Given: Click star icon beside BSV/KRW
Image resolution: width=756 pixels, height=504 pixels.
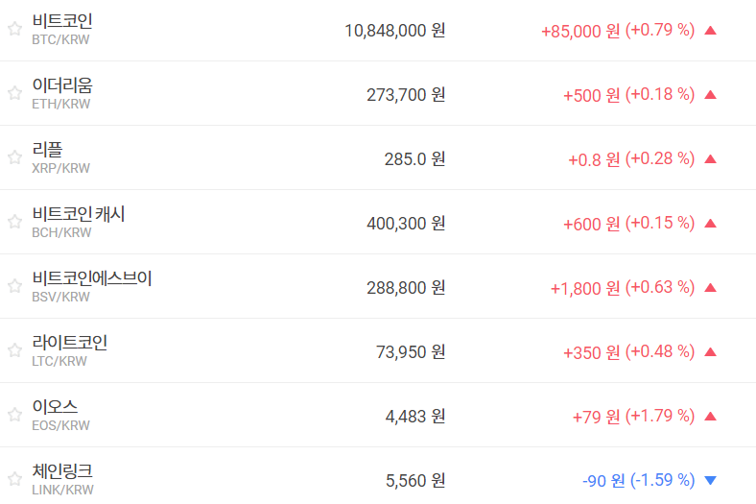Looking at the screenshot, I should 14,286.
